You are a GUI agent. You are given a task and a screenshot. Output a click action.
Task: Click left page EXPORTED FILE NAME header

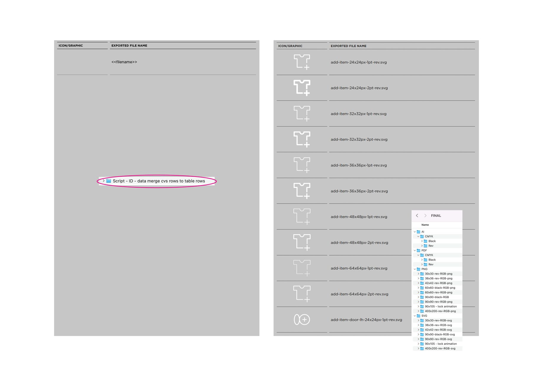click(x=129, y=46)
